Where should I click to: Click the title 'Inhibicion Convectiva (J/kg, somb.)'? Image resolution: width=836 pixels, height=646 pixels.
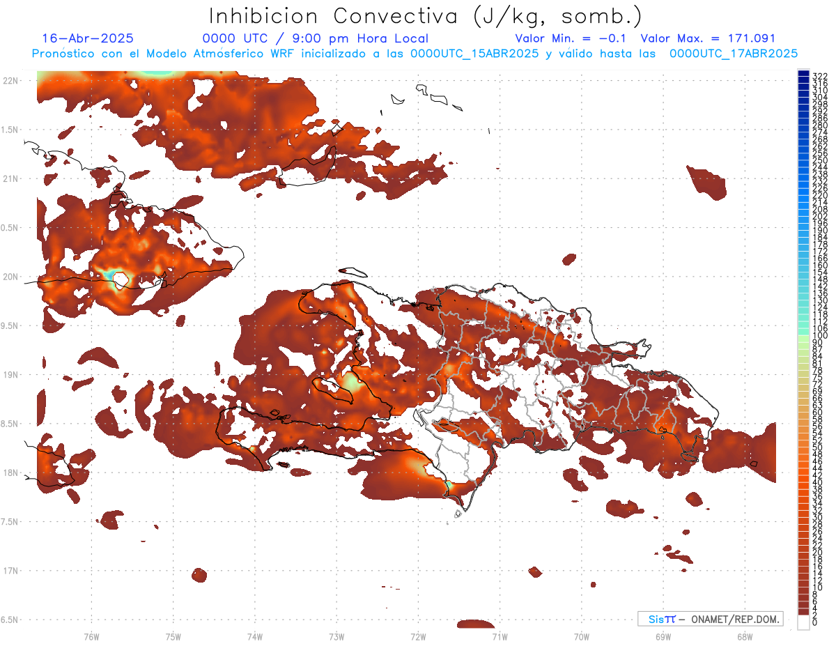tap(425, 16)
